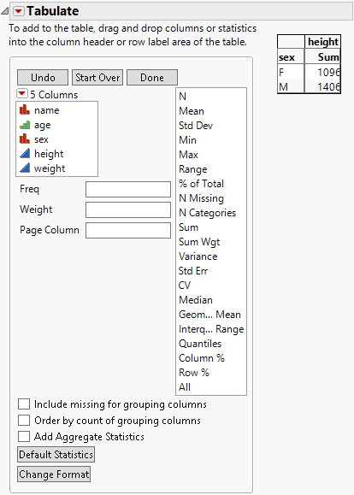Viewport: 354px width, 495px height.
Task: Select the Median statistic
Action: click(x=196, y=300)
